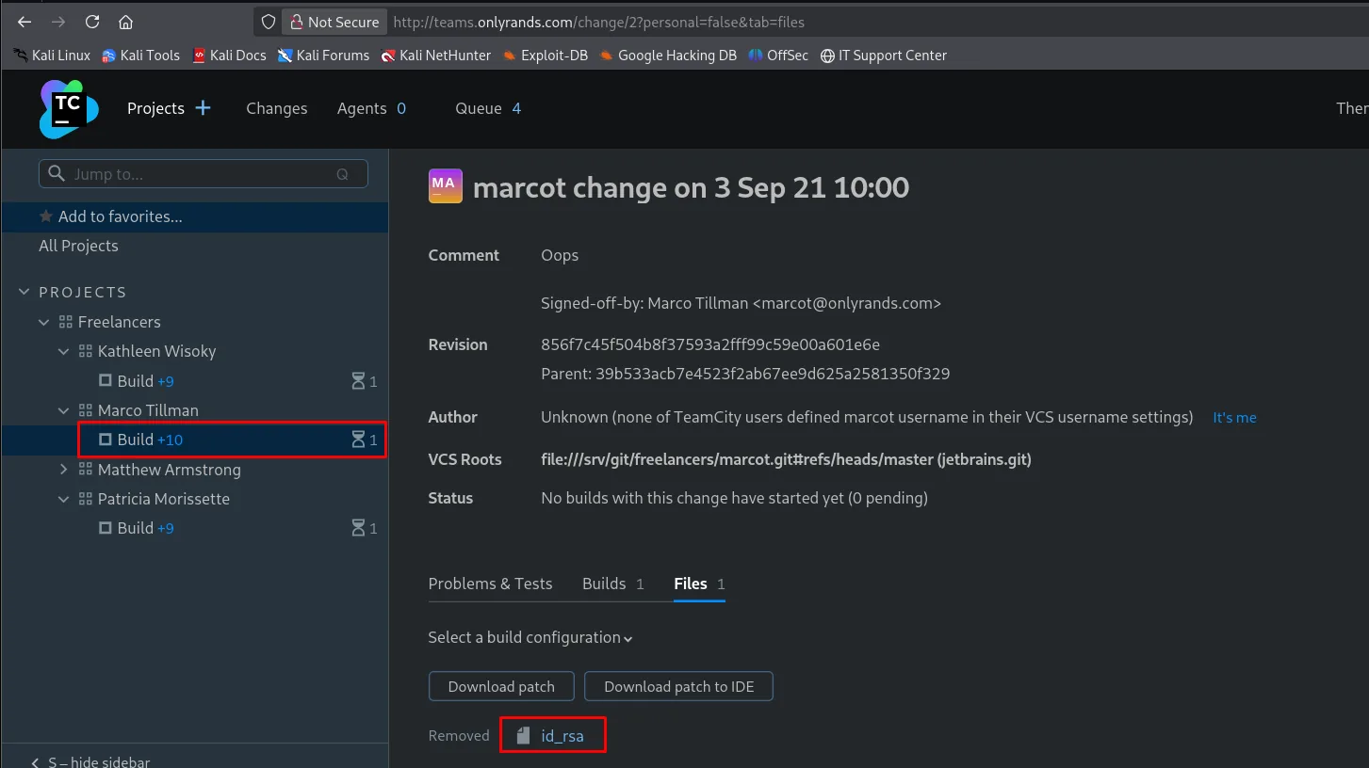Switch to Problems & Tests tab
Viewport: 1369px width, 768px height.
(x=490, y=584)
